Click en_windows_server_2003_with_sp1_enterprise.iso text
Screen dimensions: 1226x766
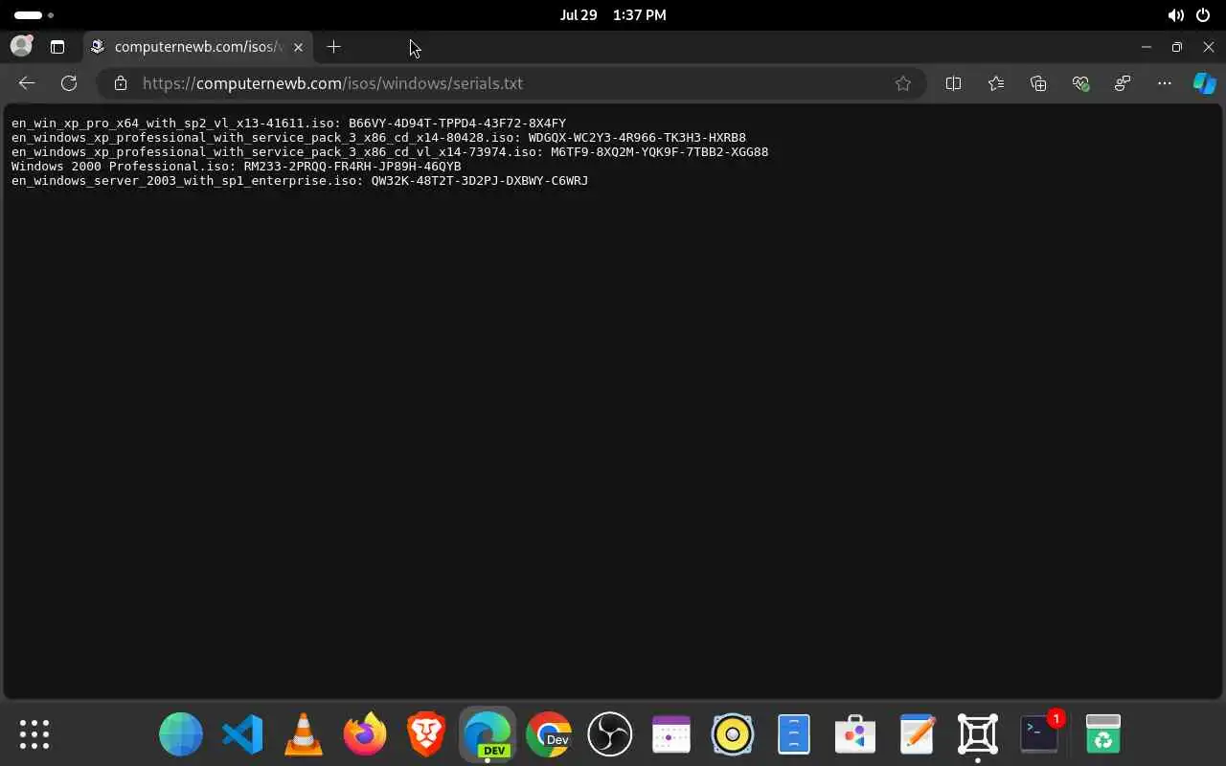click(x=184, y=181)
